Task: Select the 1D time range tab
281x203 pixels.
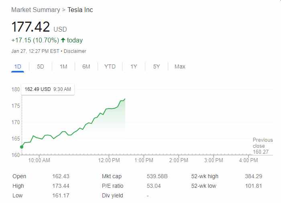Action: [18, 66]
